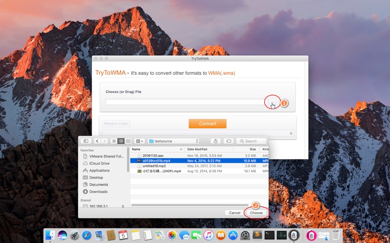Click the orange Convert button
The image size is (390, 243).
pos(208,123)
